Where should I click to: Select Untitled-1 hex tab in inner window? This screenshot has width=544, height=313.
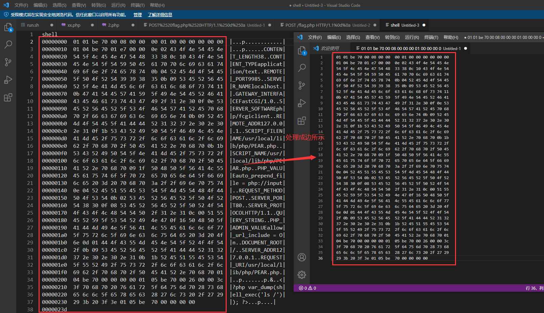(411, 48)
